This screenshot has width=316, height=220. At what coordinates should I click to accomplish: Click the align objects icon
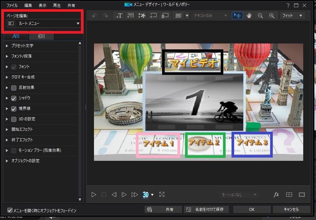pos(178,16)
